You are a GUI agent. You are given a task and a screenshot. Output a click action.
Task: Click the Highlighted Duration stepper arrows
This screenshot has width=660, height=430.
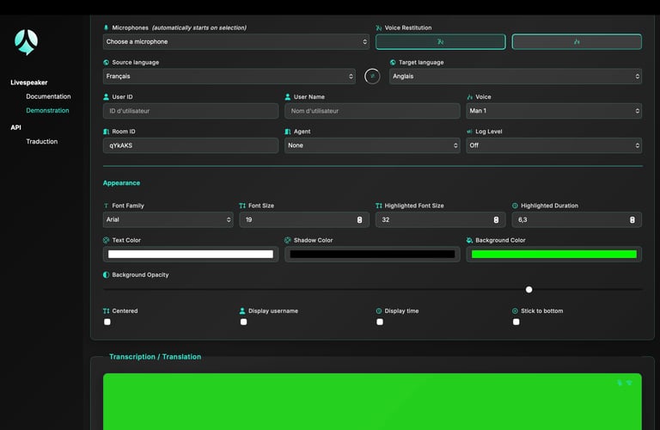(x=632, y=220)
